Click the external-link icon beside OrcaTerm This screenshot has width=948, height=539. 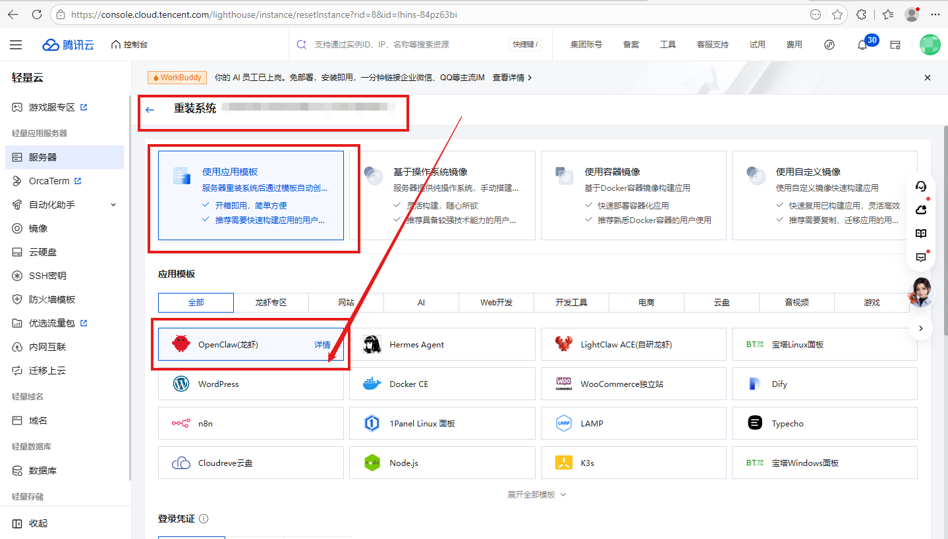click(78, 181)
